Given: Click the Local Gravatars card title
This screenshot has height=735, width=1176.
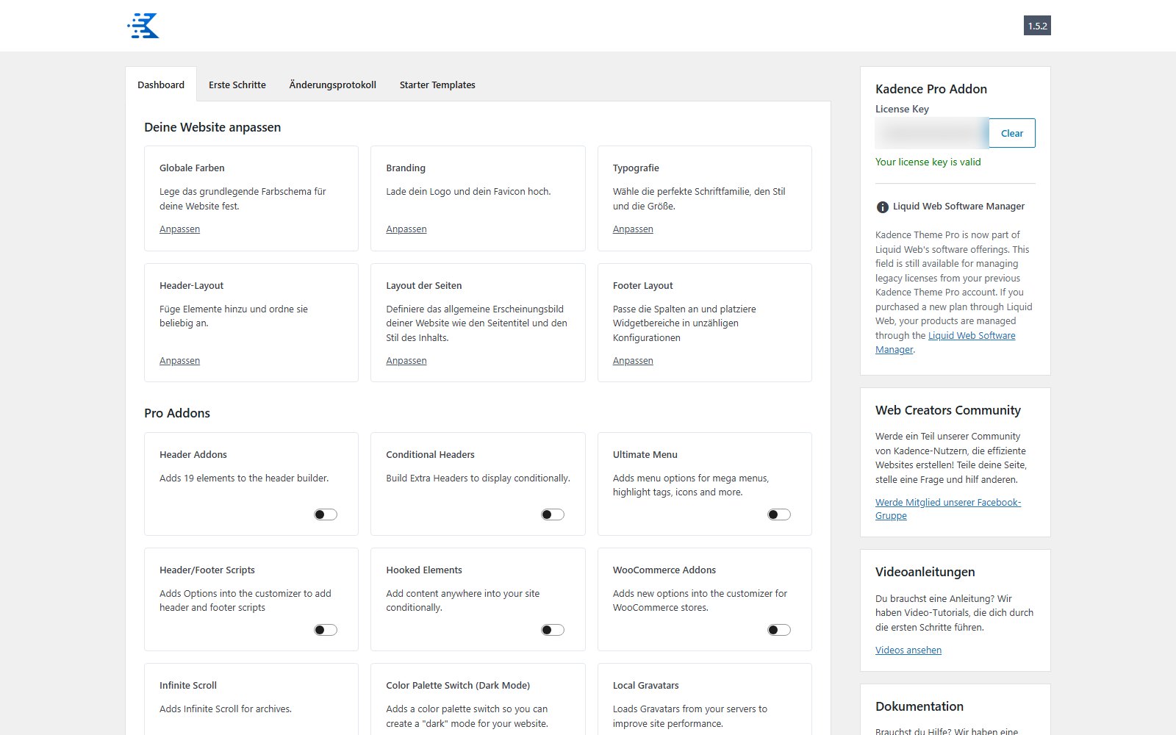Looking at the screenshot, I should tap(646, 686).
